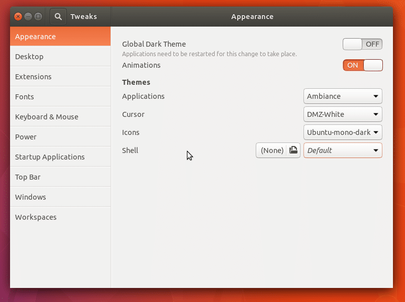Click the Global Dark Theme label
This screenshot has width=405, height=302.
pos(154,44)
